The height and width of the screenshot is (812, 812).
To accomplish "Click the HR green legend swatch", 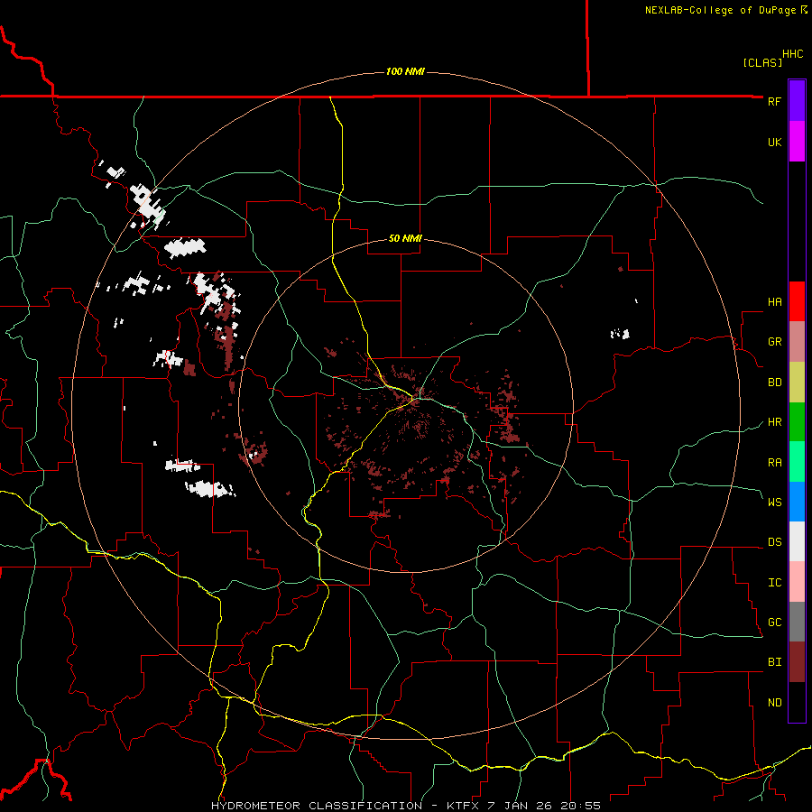I will click(x=797, y=422).
